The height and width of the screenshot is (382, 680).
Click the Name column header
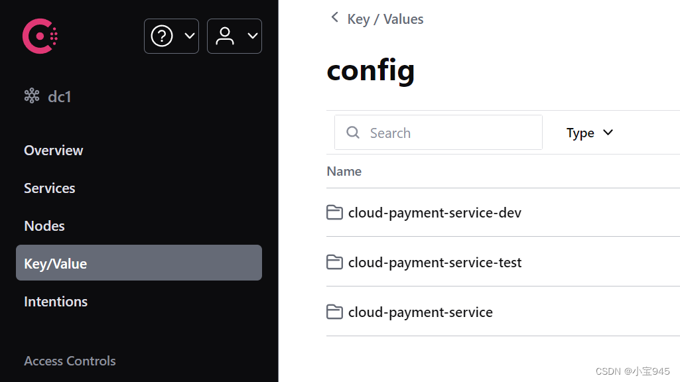[344, 171]
